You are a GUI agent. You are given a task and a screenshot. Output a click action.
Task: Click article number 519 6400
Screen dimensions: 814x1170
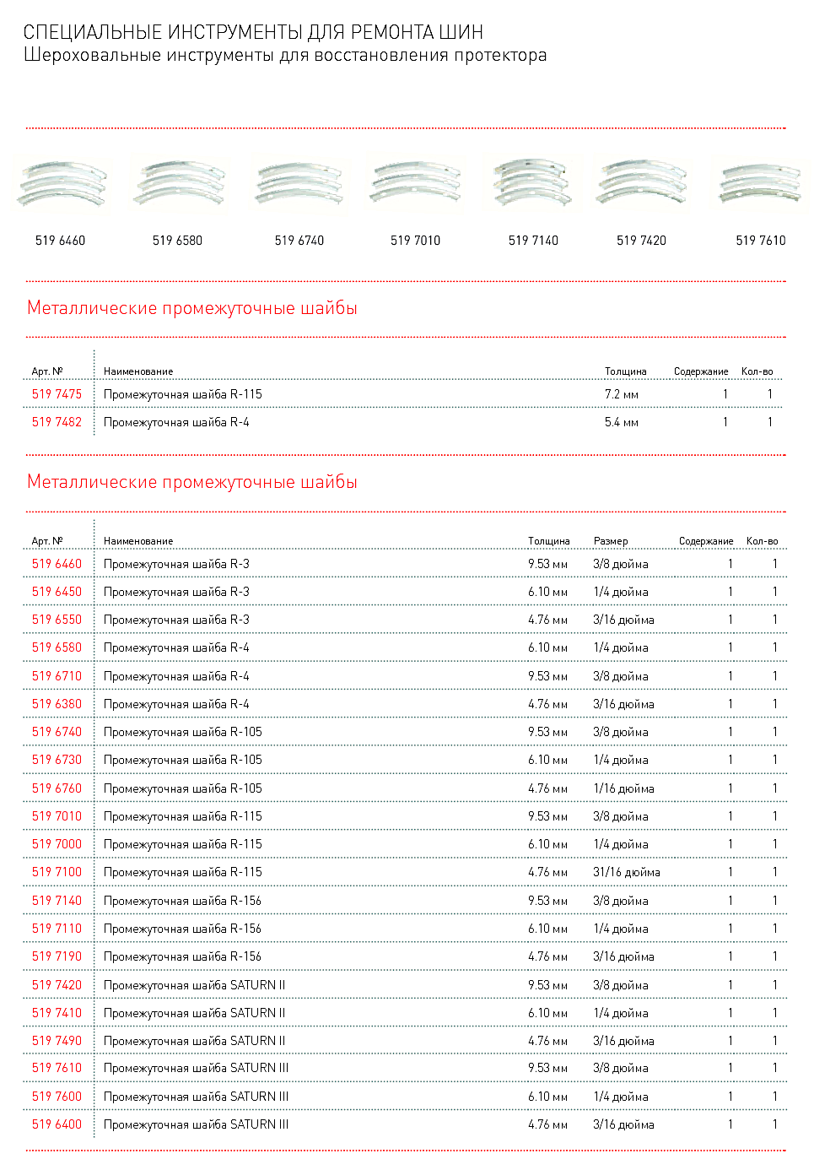point(57,1124)
